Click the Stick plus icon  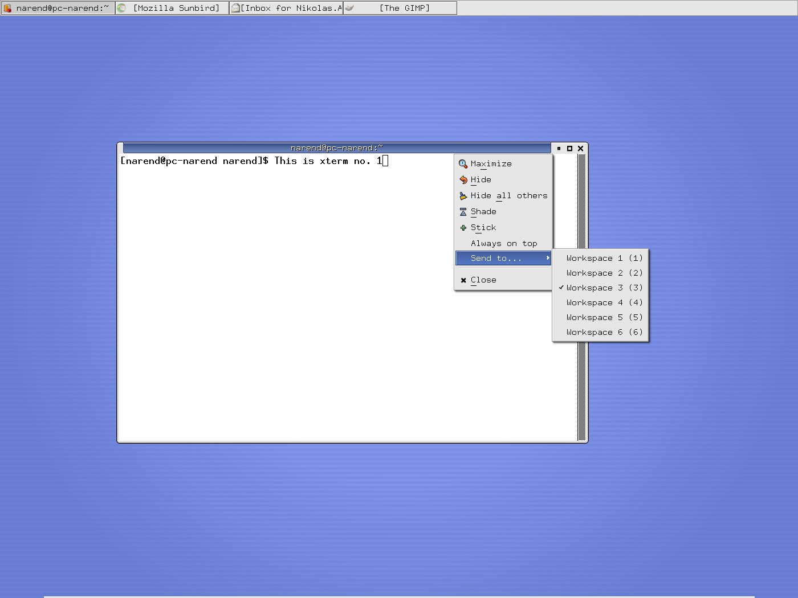463,228
